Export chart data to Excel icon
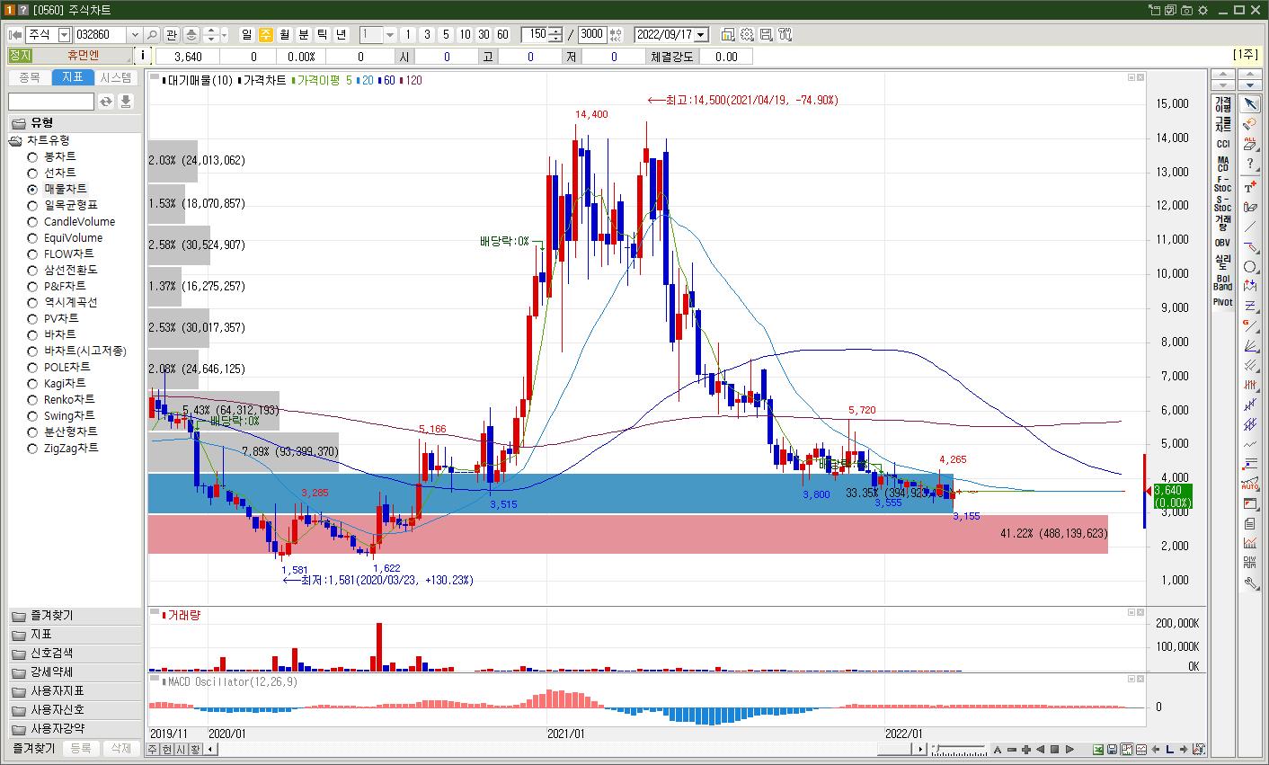Viewport: 1269px width, 765px height. [x=1097, y=749]
